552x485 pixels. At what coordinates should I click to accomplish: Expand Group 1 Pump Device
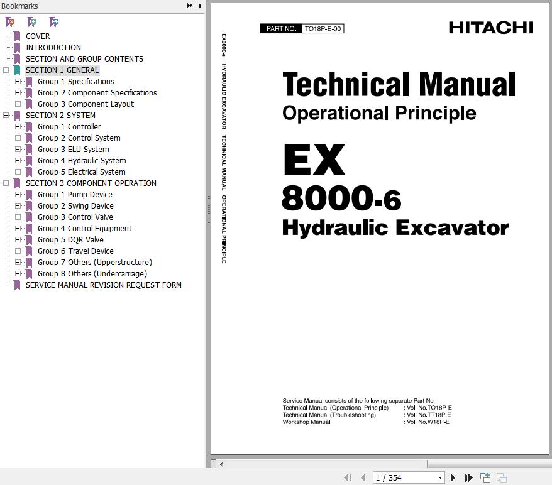(x=18, y=195)
